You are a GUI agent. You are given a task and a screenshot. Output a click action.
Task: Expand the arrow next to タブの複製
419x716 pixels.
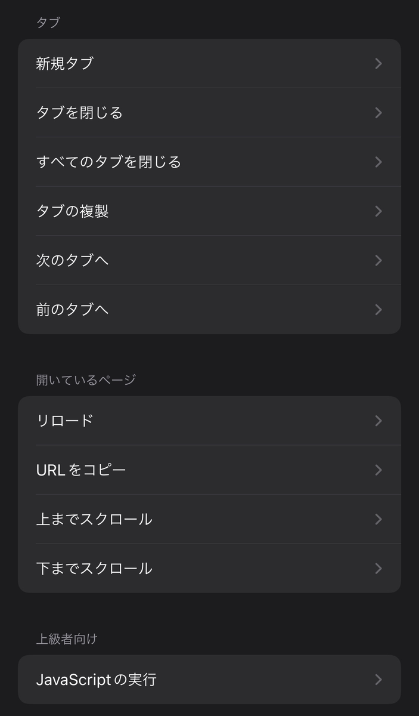[x=378, y=211]
